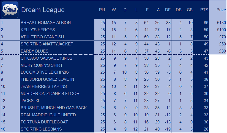Click the ATHLETICO STANDISH row name

42,37
